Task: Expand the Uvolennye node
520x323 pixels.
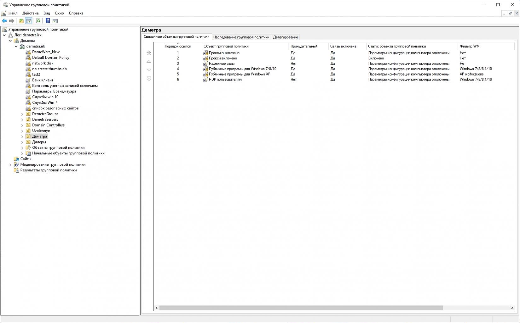Action: tap(22, 131)
